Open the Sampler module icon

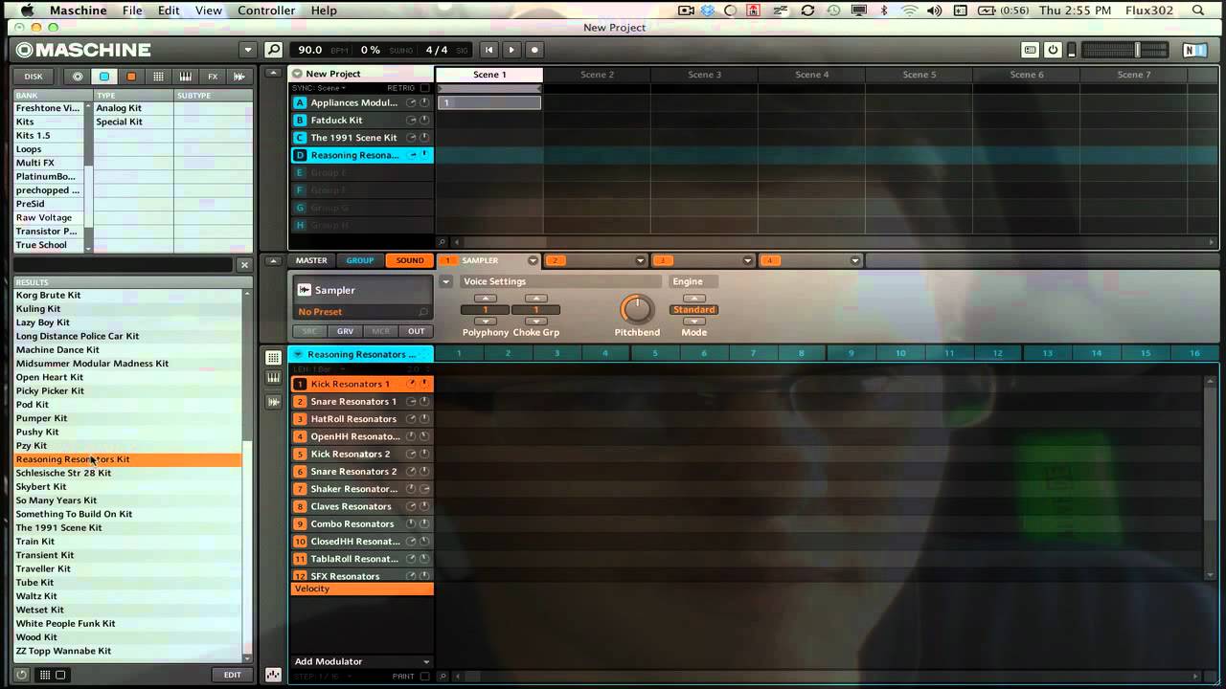pyautogui.click(x=305, y=290)
